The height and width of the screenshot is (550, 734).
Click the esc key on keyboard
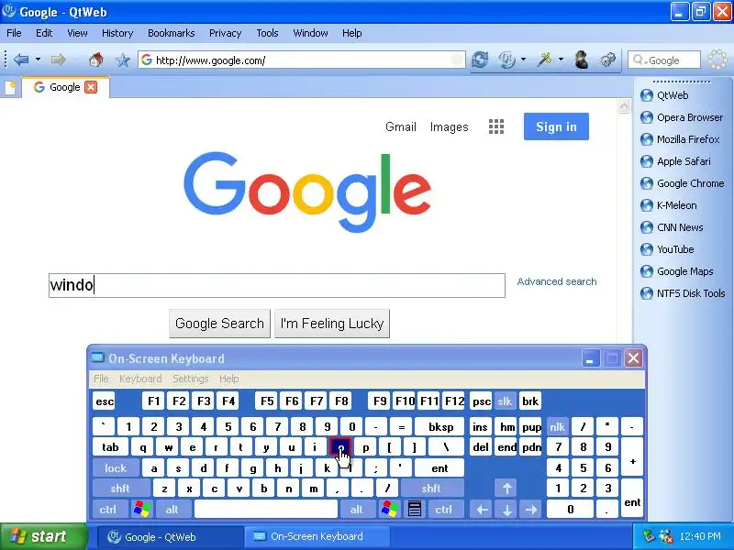(105, 401)
